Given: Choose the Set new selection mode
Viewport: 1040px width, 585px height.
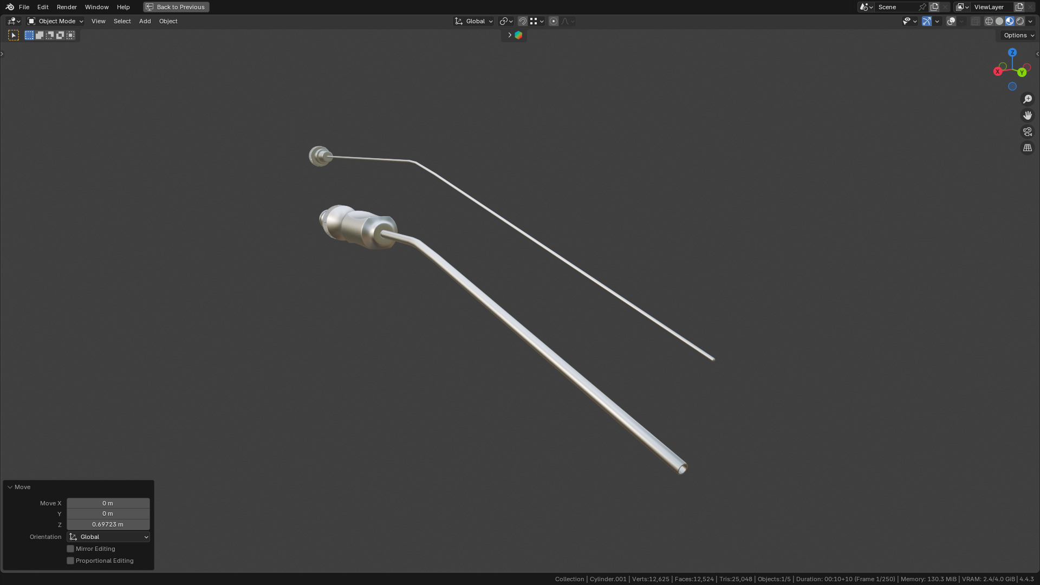Looking at the screenshot, I should click(x=29, y=35).
